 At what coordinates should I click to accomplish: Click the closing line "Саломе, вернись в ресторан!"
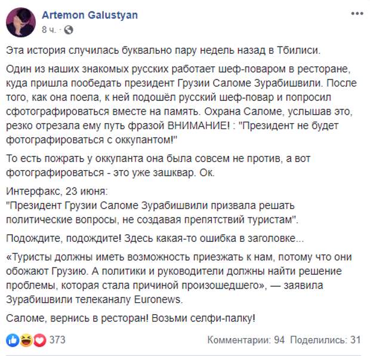click(x=78, y=318)
